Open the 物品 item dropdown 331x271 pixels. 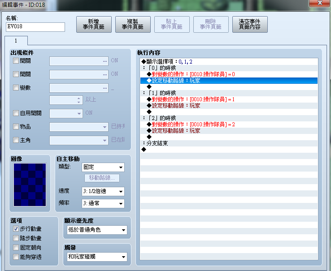point(79,127)
